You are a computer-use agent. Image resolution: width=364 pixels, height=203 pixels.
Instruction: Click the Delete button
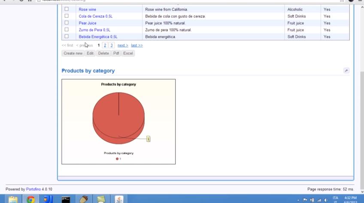(x=103, y=53)
